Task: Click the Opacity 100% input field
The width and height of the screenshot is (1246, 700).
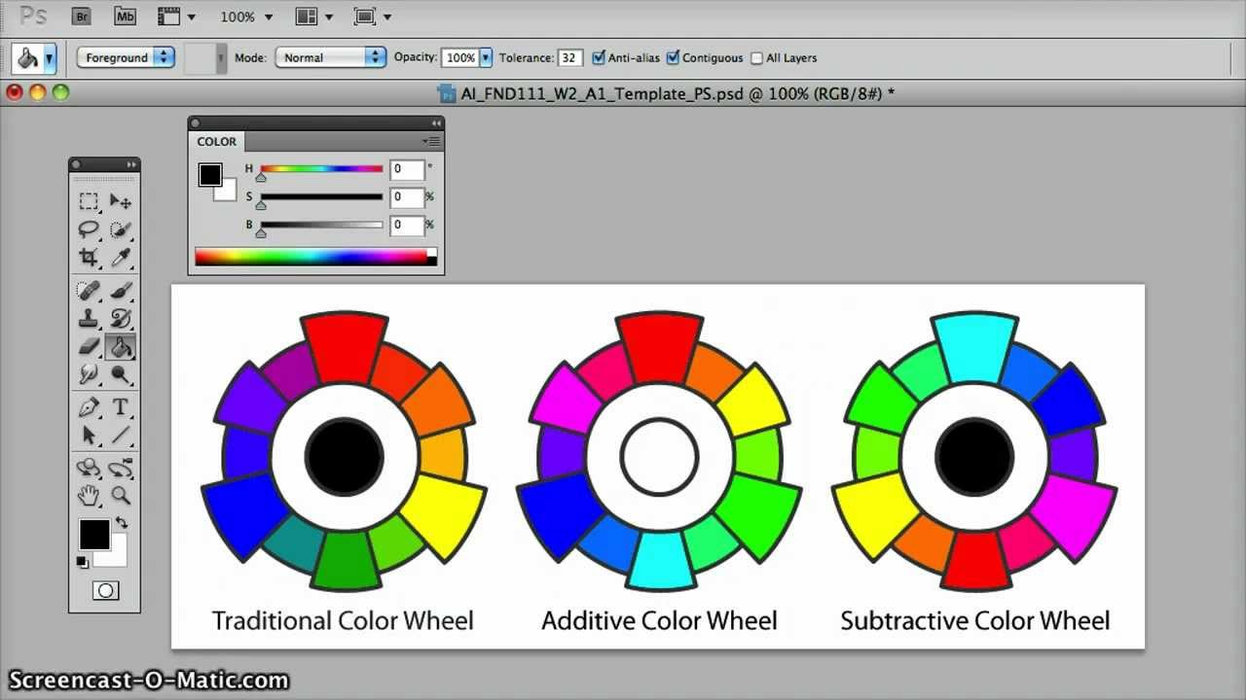Action: point(460,57)
